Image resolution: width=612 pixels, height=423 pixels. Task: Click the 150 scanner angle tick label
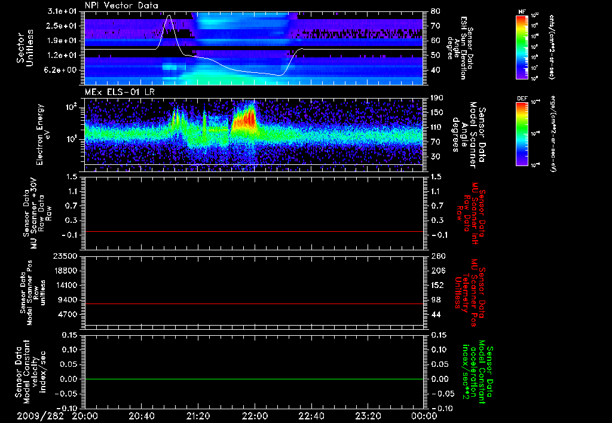(437, 113)
